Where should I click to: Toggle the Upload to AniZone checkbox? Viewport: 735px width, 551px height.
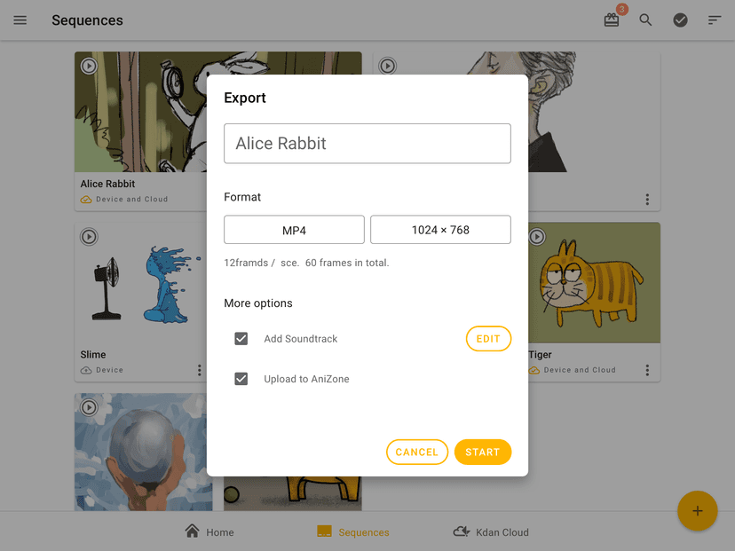coord(241,379)
